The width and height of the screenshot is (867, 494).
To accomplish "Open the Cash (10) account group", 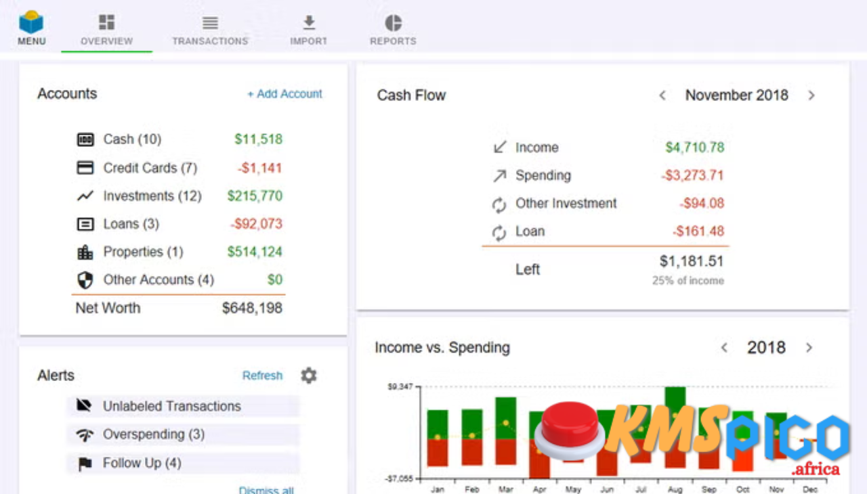I will (x=132, y=139).
